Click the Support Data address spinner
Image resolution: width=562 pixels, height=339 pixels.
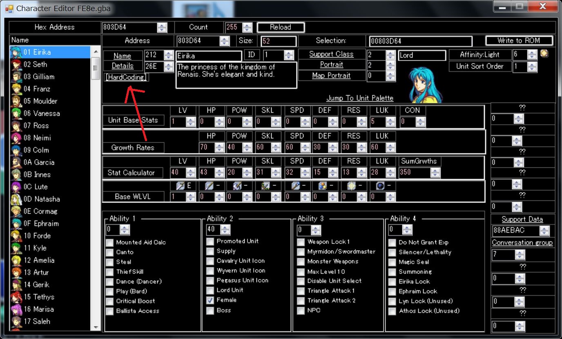(x=544, y=231)
